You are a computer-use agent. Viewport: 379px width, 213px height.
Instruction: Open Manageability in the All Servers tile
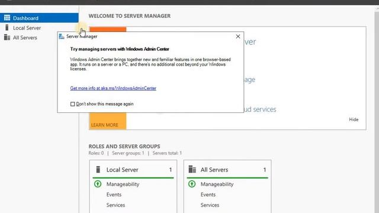point(217,184)
